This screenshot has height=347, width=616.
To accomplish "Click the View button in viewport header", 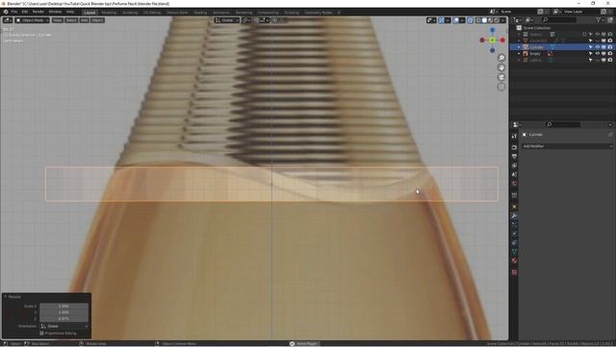I will 58,20.
